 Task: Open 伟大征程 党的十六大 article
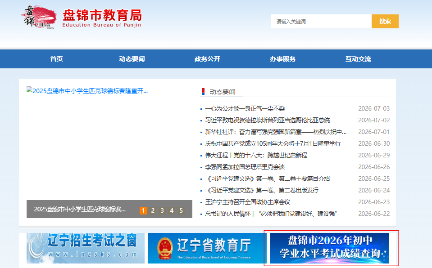point(256,156)
